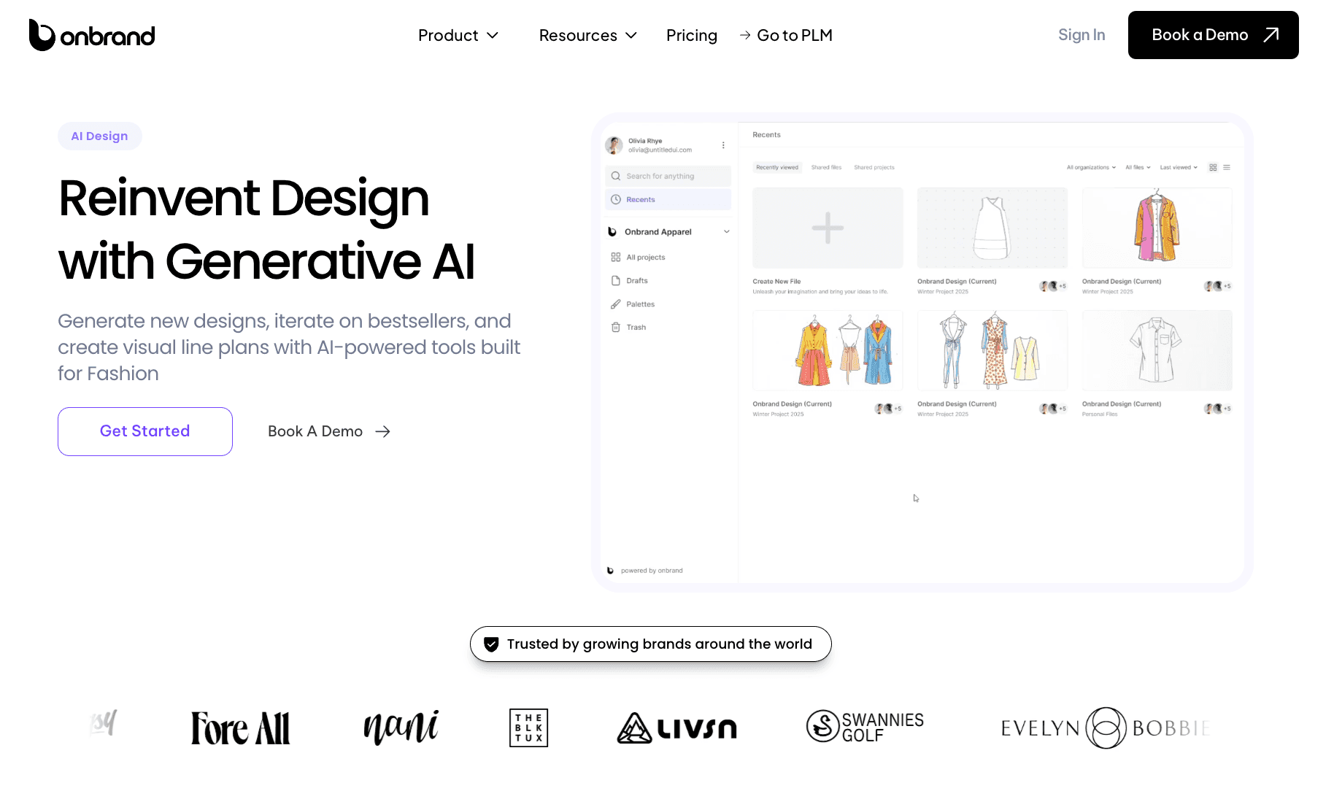The width and height of the screenshot is (1334, 791).
Task: Open the white shirt sketch thumbnail
Action: coord(1157,350)
